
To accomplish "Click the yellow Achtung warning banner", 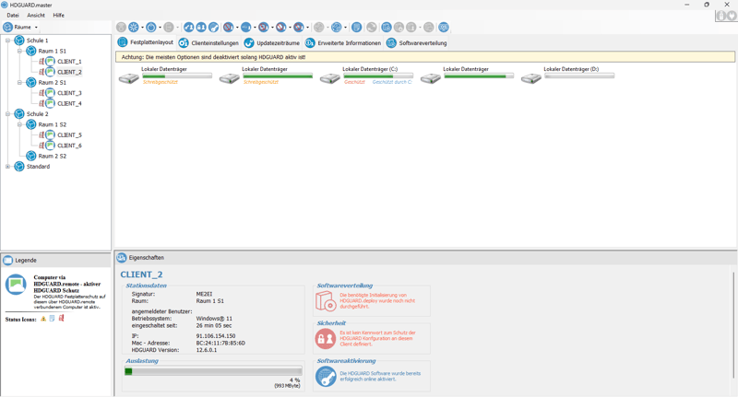I will pos(425,57).
